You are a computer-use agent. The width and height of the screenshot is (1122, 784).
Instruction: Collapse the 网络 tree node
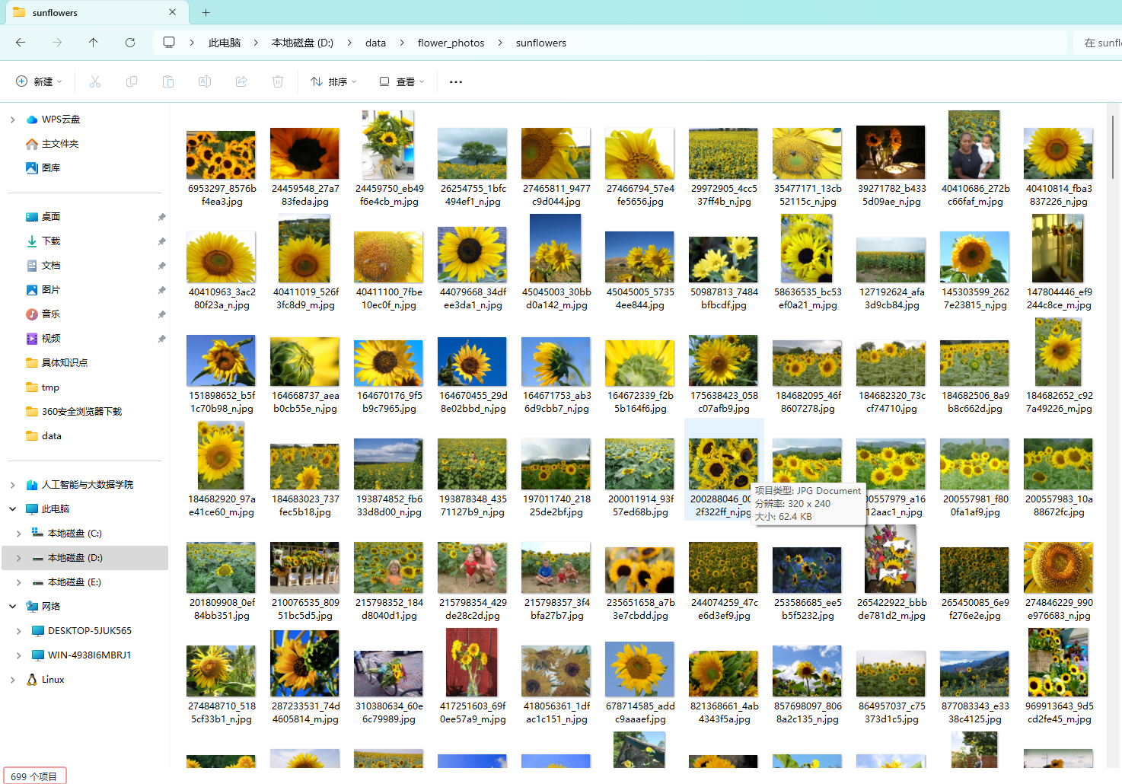pyautogui.click(x=12, y=607)
